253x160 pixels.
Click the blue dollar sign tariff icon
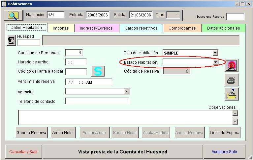(x=98, y=71)
